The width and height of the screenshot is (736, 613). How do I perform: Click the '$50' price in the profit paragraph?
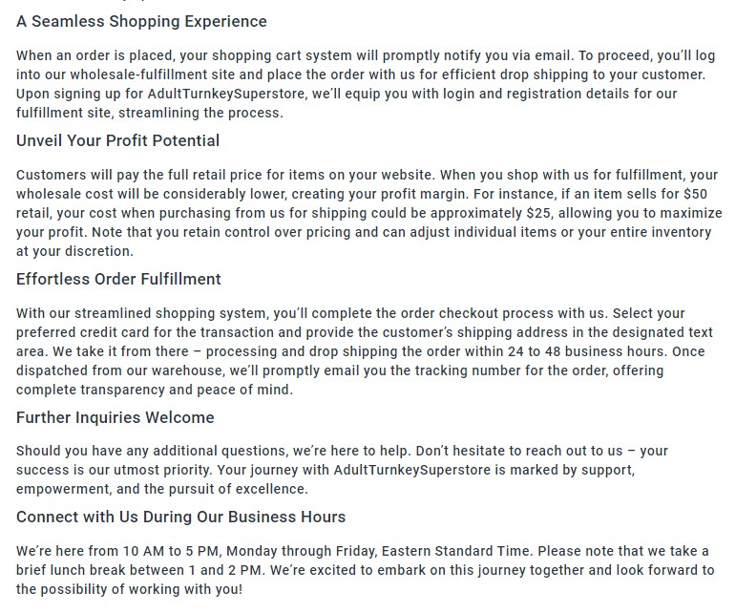click(x=696, y=194)
